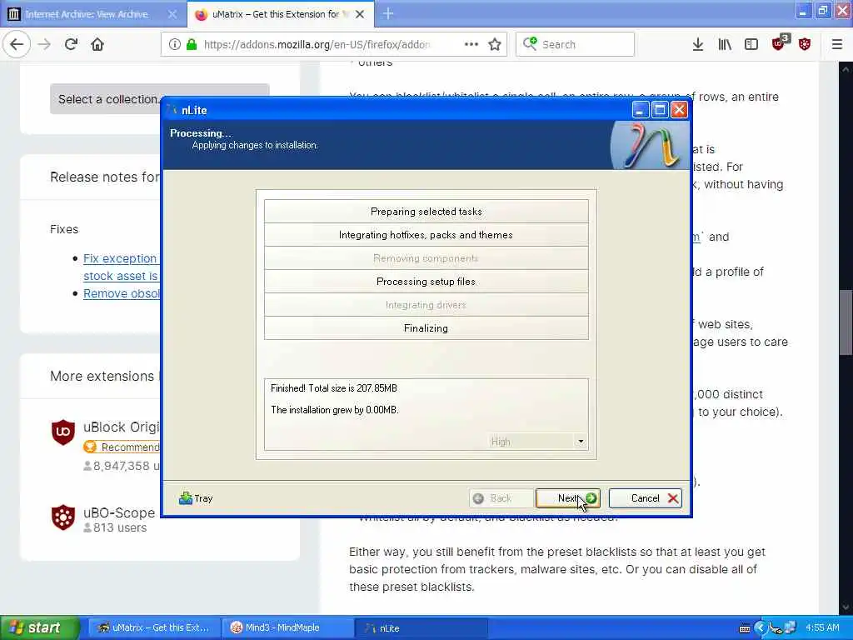Click the system tray clock 4:55 AM
Image resolution: width=853 pixels, height=640 pixels.
point(822,627)
